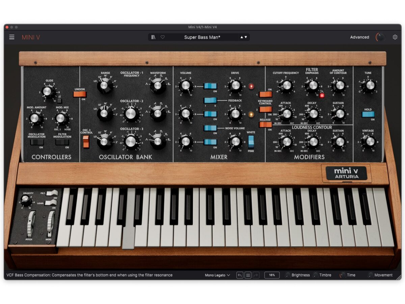The height and width of the screenshot is (304, 405).
Task: Select the previous preset arrow
Action: (242, 37)
